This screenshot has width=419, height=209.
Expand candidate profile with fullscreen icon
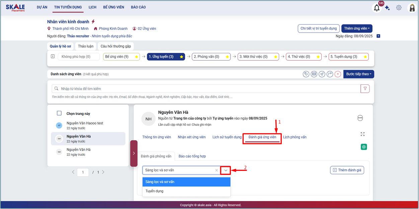tap(362, 134)
